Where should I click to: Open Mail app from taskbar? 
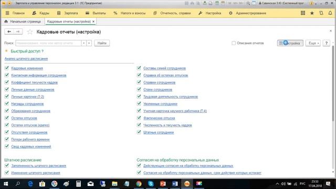(90, 184)
